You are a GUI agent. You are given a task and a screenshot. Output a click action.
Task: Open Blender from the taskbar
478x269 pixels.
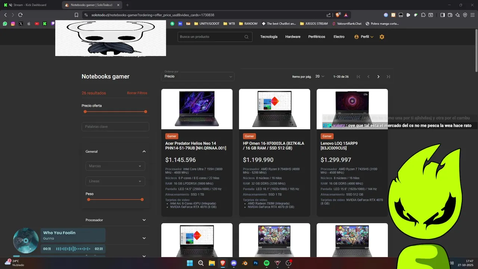245,263
